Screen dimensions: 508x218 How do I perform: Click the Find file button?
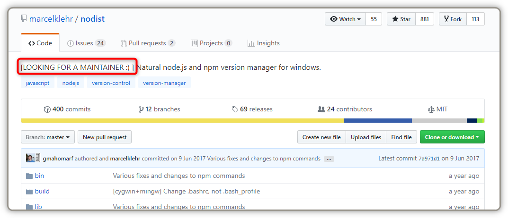401,137
